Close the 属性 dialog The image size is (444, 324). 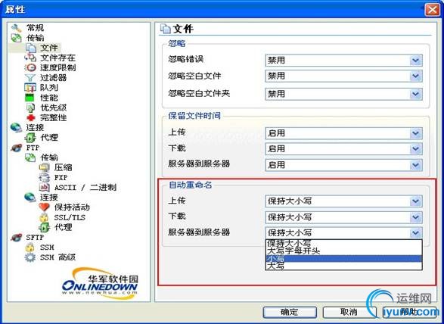[432, 10]
